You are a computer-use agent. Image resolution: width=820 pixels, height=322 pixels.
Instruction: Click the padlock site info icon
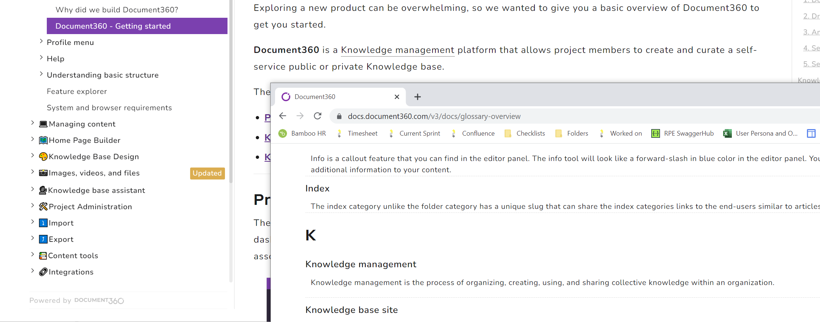[339, 116]
